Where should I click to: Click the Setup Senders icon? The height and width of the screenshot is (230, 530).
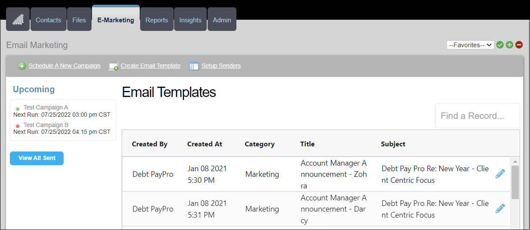click(194, 66)
